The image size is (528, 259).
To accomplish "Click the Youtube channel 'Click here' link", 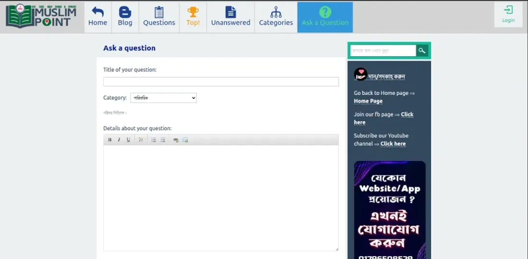I will pos(393,144).
